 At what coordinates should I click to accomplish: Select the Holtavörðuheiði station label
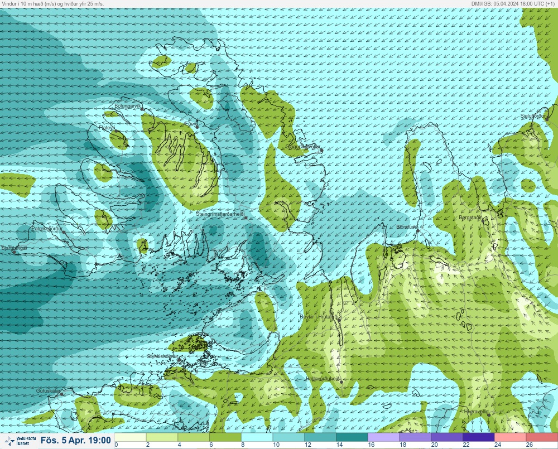tap(324, 379)
